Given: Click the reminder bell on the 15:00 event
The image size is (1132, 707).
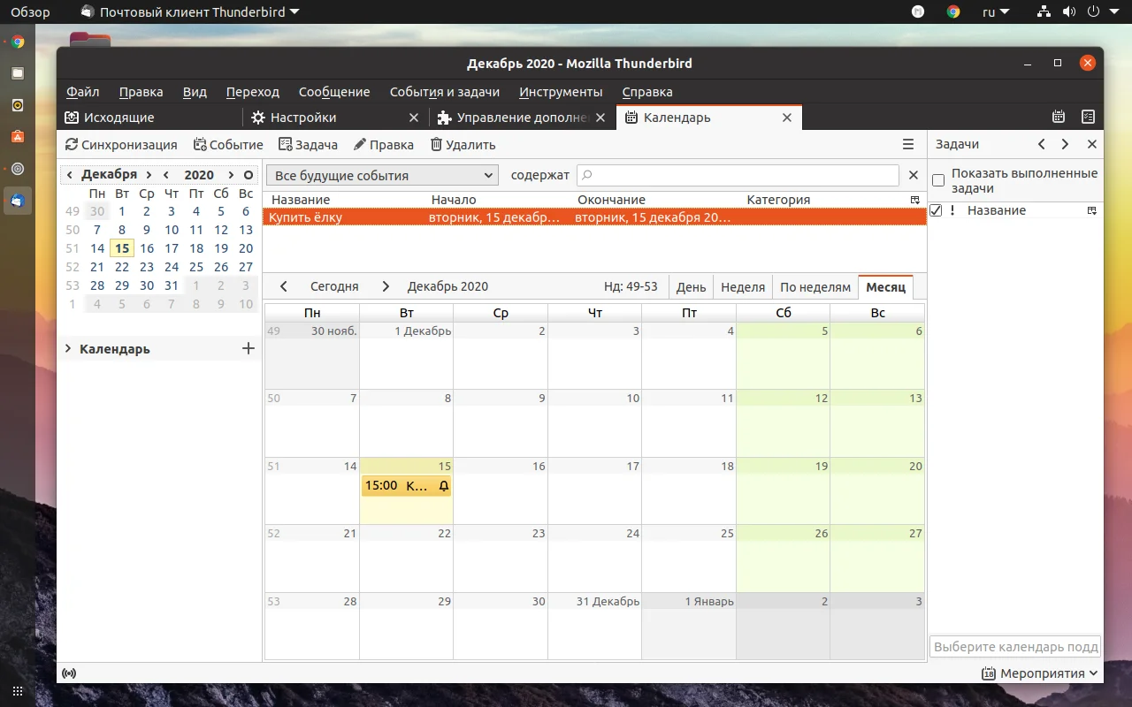Looking at the screenshot, I should [444, 485].
